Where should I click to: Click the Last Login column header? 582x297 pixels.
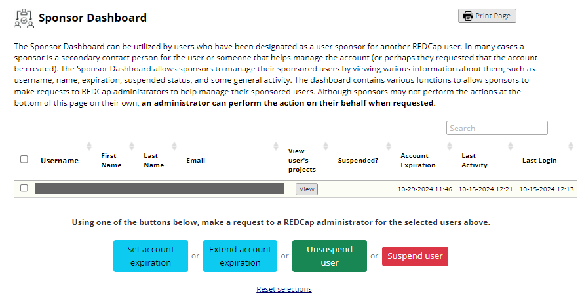(x=539, y=160)
